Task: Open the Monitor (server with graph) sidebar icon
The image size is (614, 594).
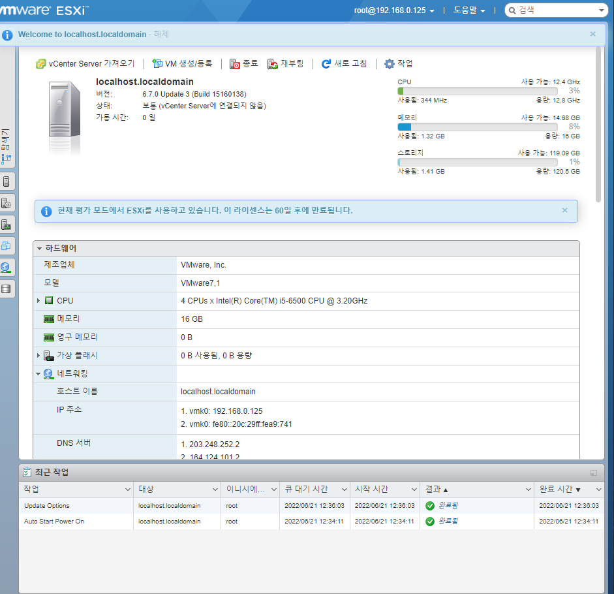Action: click(x=7, y=225)
